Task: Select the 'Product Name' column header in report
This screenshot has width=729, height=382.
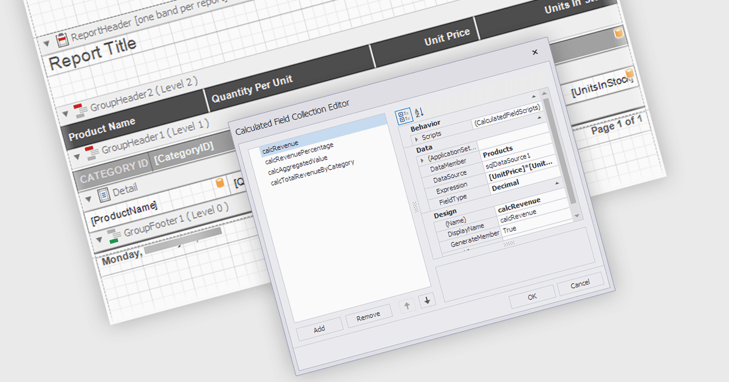Action: [102, 128]
